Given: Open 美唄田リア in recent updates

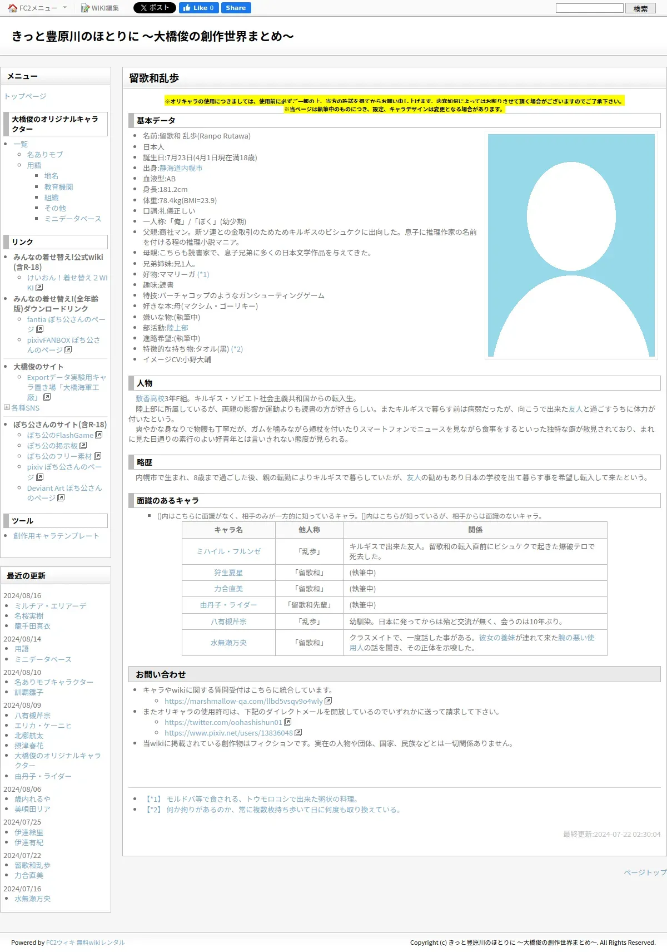Looking at the screenshot, I should (x=32, y=809).
